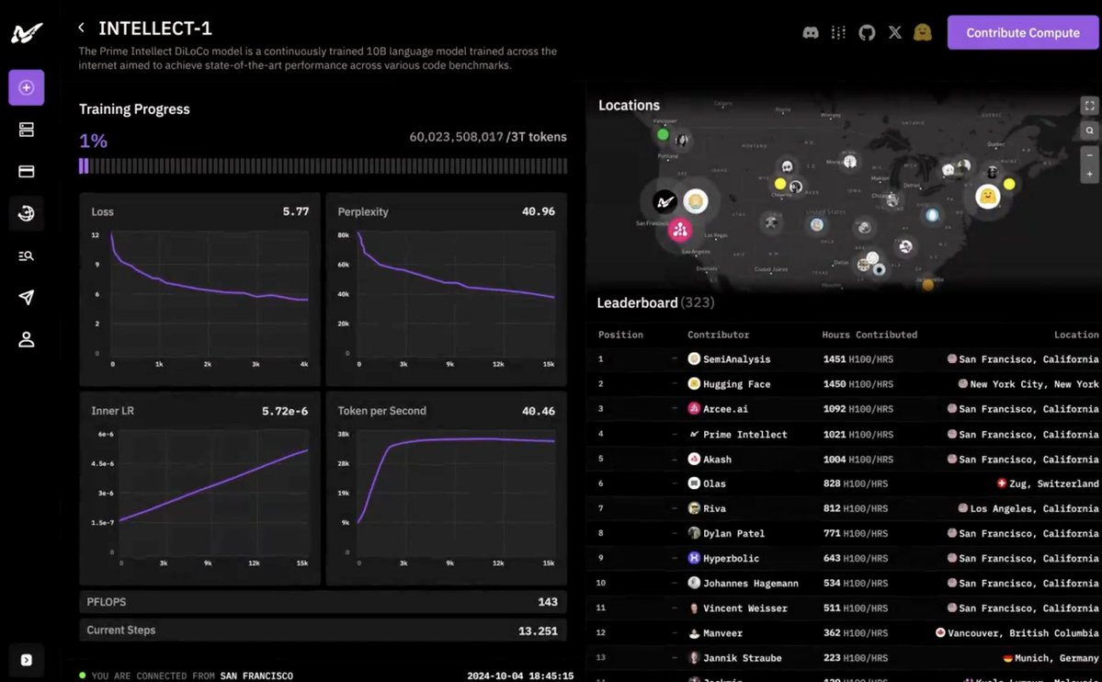Select the Vincent Weisser leaderboard entry
Viewport: 1102px width, 682px height.
point(844,608)
